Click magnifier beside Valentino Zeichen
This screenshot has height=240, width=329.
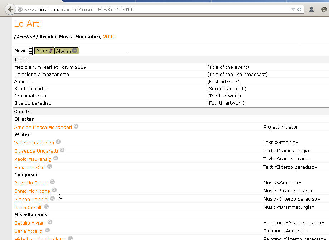(x=58, y=142)
